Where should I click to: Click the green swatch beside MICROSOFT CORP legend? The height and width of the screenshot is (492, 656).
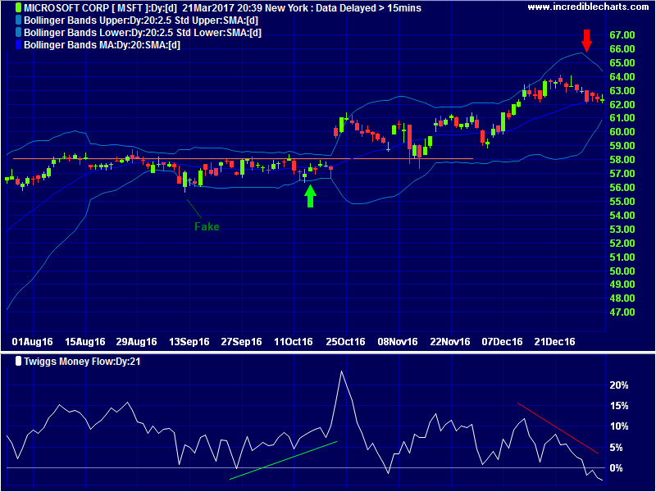coord(18,7)
